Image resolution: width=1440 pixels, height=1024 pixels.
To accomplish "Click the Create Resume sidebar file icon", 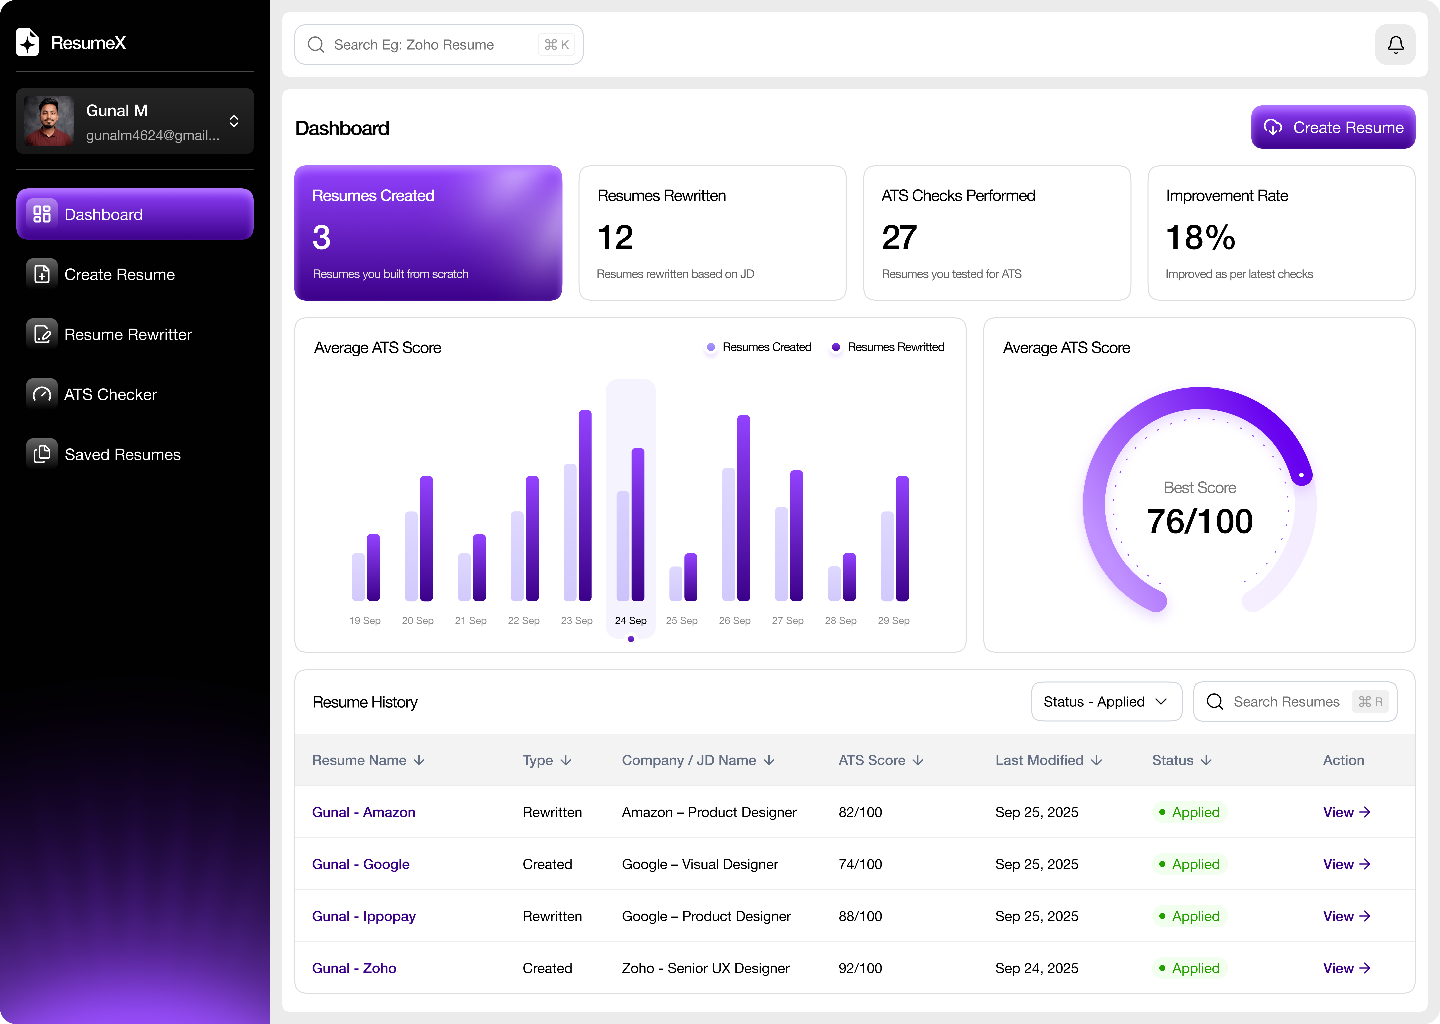I will tap(42, 274).
